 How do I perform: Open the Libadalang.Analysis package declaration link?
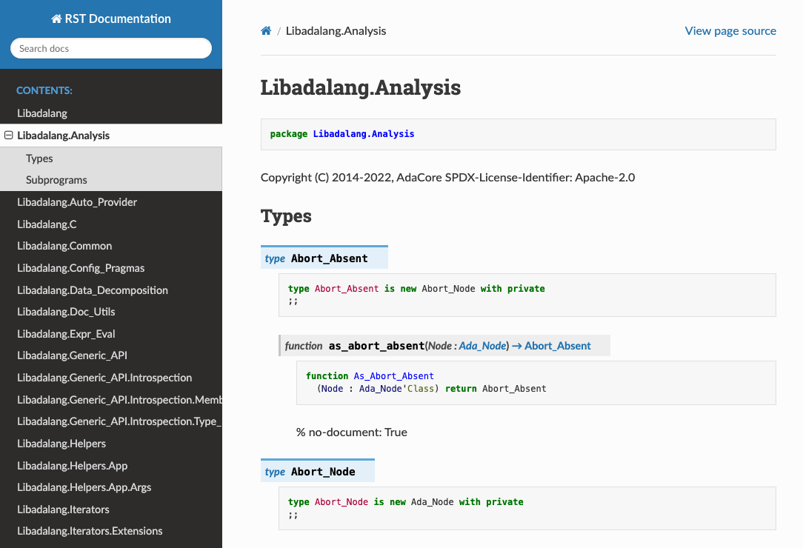click(x=364, y=134)
